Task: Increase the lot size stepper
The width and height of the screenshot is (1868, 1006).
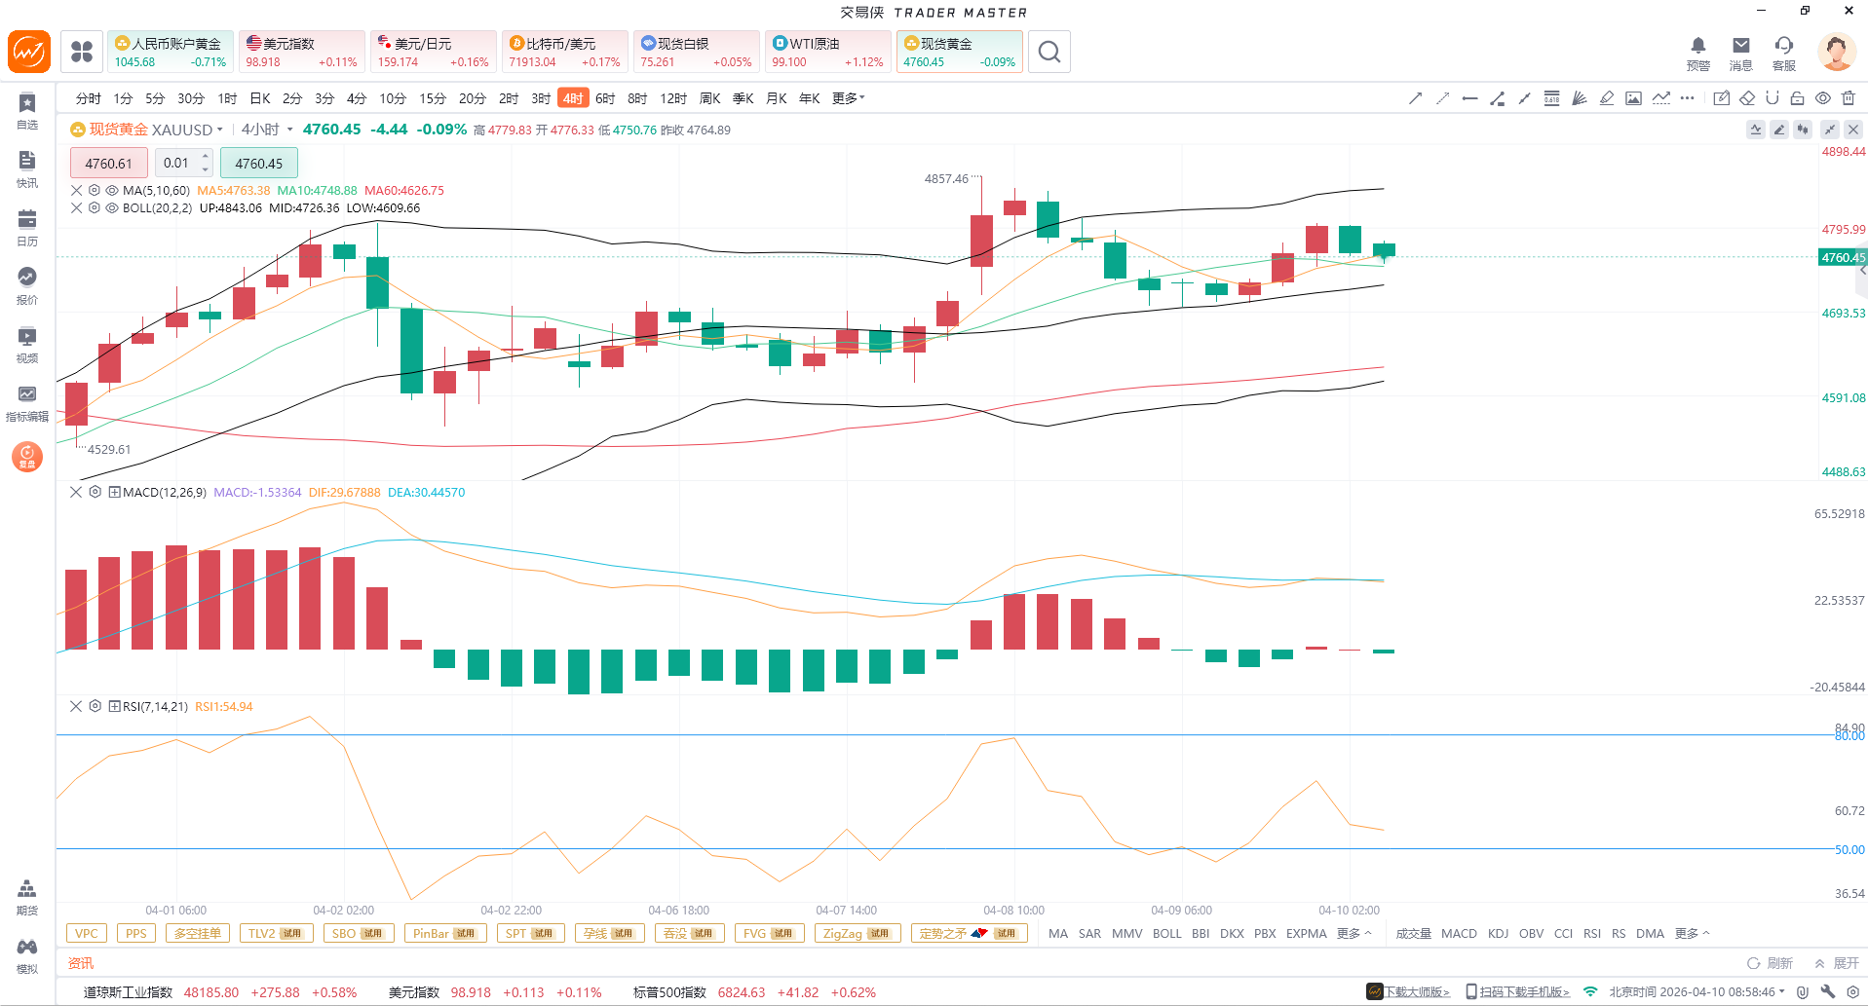Action: click(206, 157)
